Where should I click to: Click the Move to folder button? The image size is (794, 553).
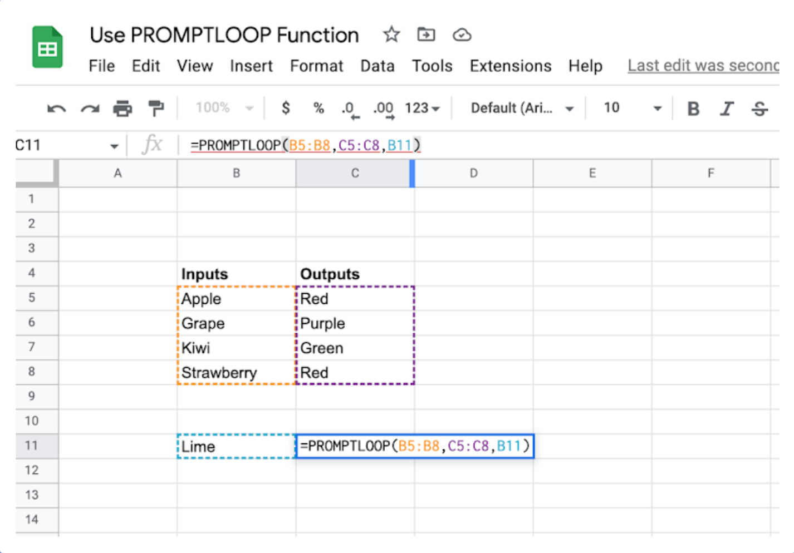click(x=426, y=34)
